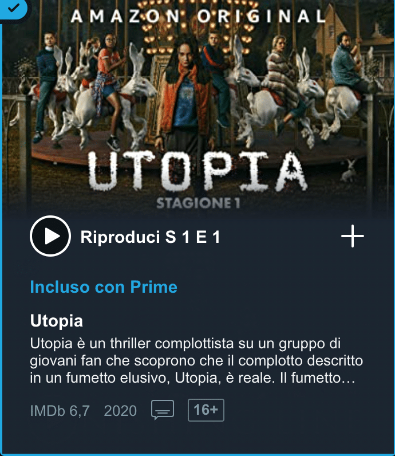This screenshot has width=395, height=456.
Task: Click the IMDb 6,7 rating
Action: 60,411
